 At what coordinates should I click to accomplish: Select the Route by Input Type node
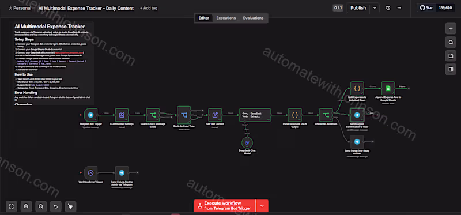point(184,115)
